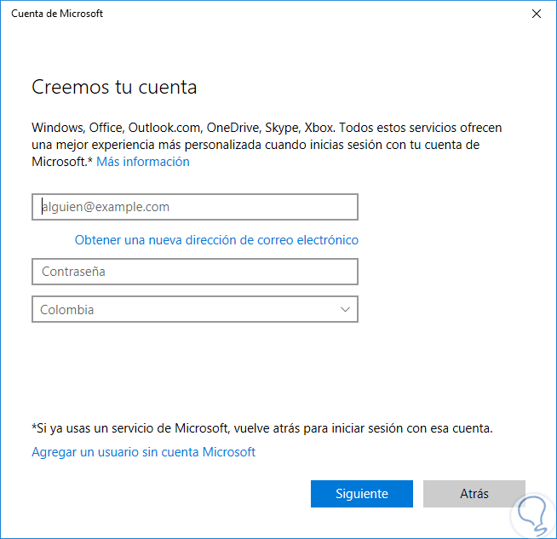Click Obtener una nueva dirección de correo electrónico

click(216, 240)
